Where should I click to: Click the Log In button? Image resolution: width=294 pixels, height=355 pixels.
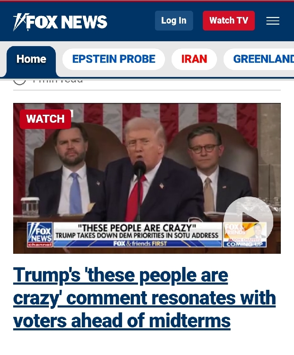click(174, 20)
